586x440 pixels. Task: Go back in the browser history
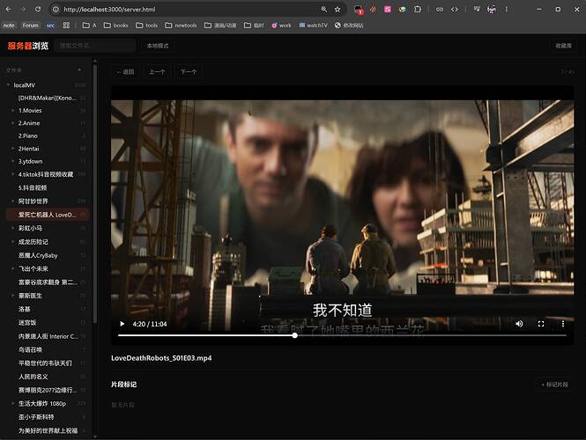[x=9, y=10]
